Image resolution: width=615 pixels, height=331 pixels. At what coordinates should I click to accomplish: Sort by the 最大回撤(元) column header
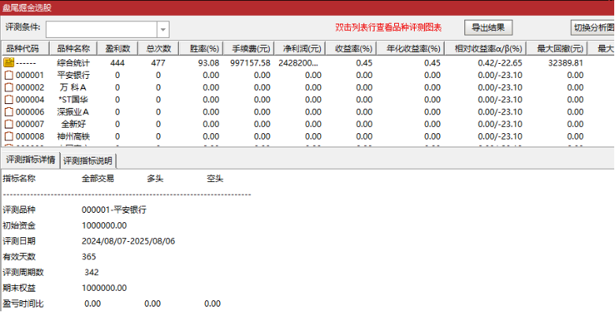point(559,49)
